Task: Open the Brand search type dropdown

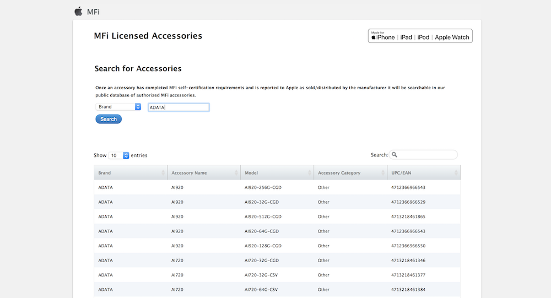Action: [118, 107]
